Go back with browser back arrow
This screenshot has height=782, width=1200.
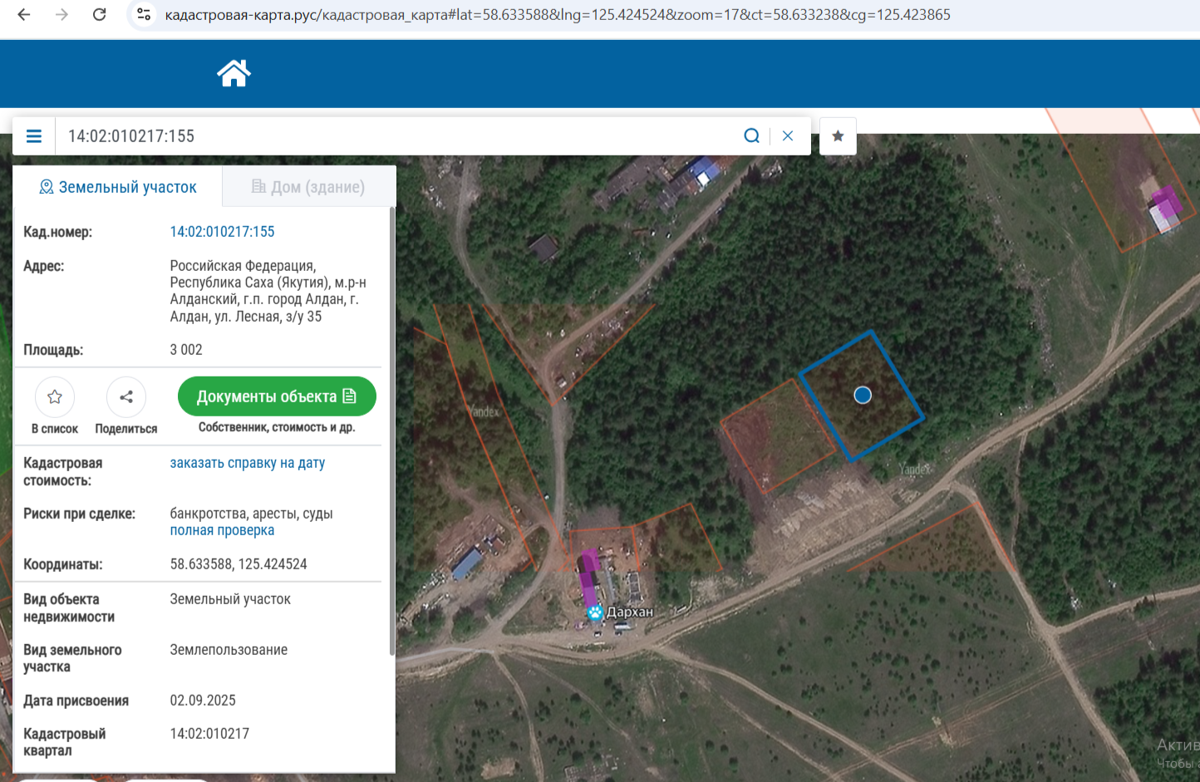tap(24, 14)
